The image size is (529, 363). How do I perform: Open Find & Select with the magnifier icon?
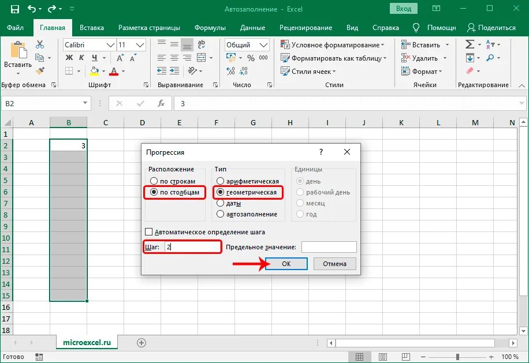[490, 58]
